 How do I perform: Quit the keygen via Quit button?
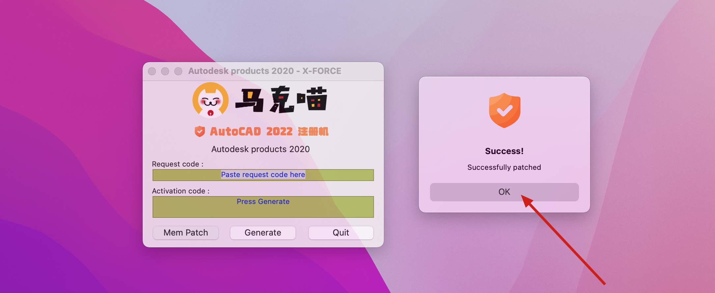341,233
